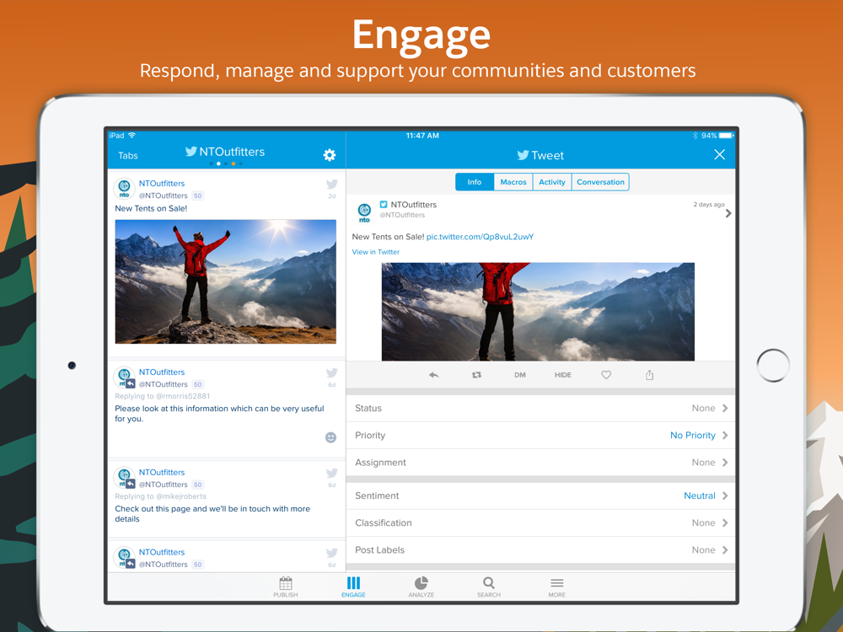Open reply 'Please look at this information'
The image size is (843, 632).
coord(219,414)
